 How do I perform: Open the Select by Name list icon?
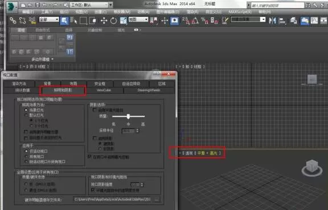pos(73,21)
